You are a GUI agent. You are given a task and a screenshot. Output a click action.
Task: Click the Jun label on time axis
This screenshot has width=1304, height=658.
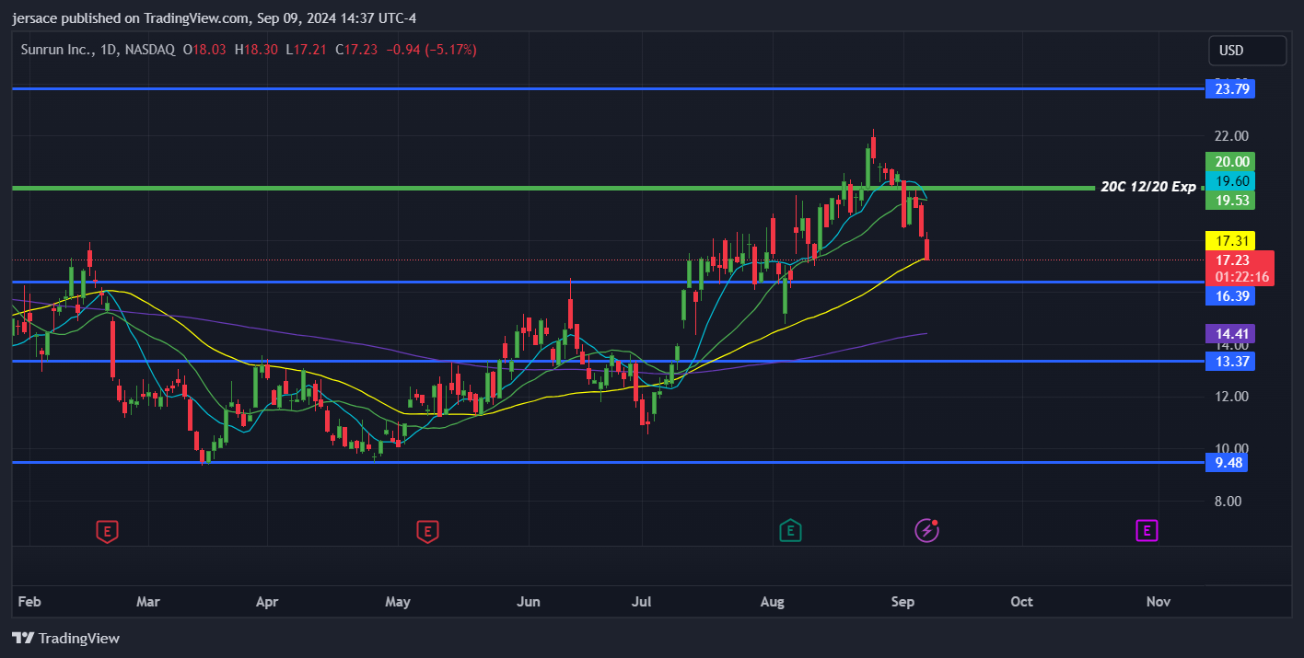[529, 602]
